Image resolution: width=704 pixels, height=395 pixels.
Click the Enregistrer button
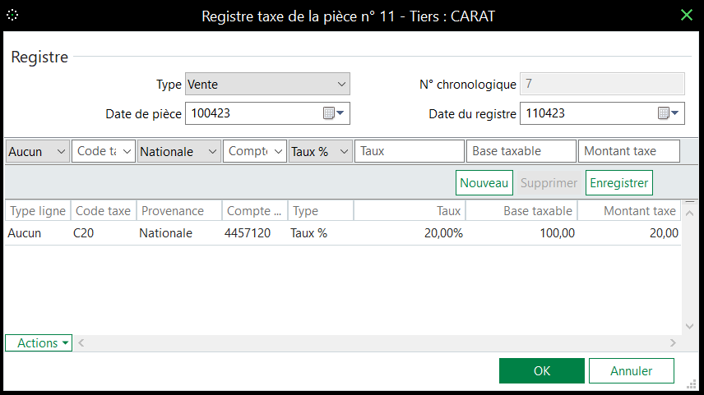(618, 182)
